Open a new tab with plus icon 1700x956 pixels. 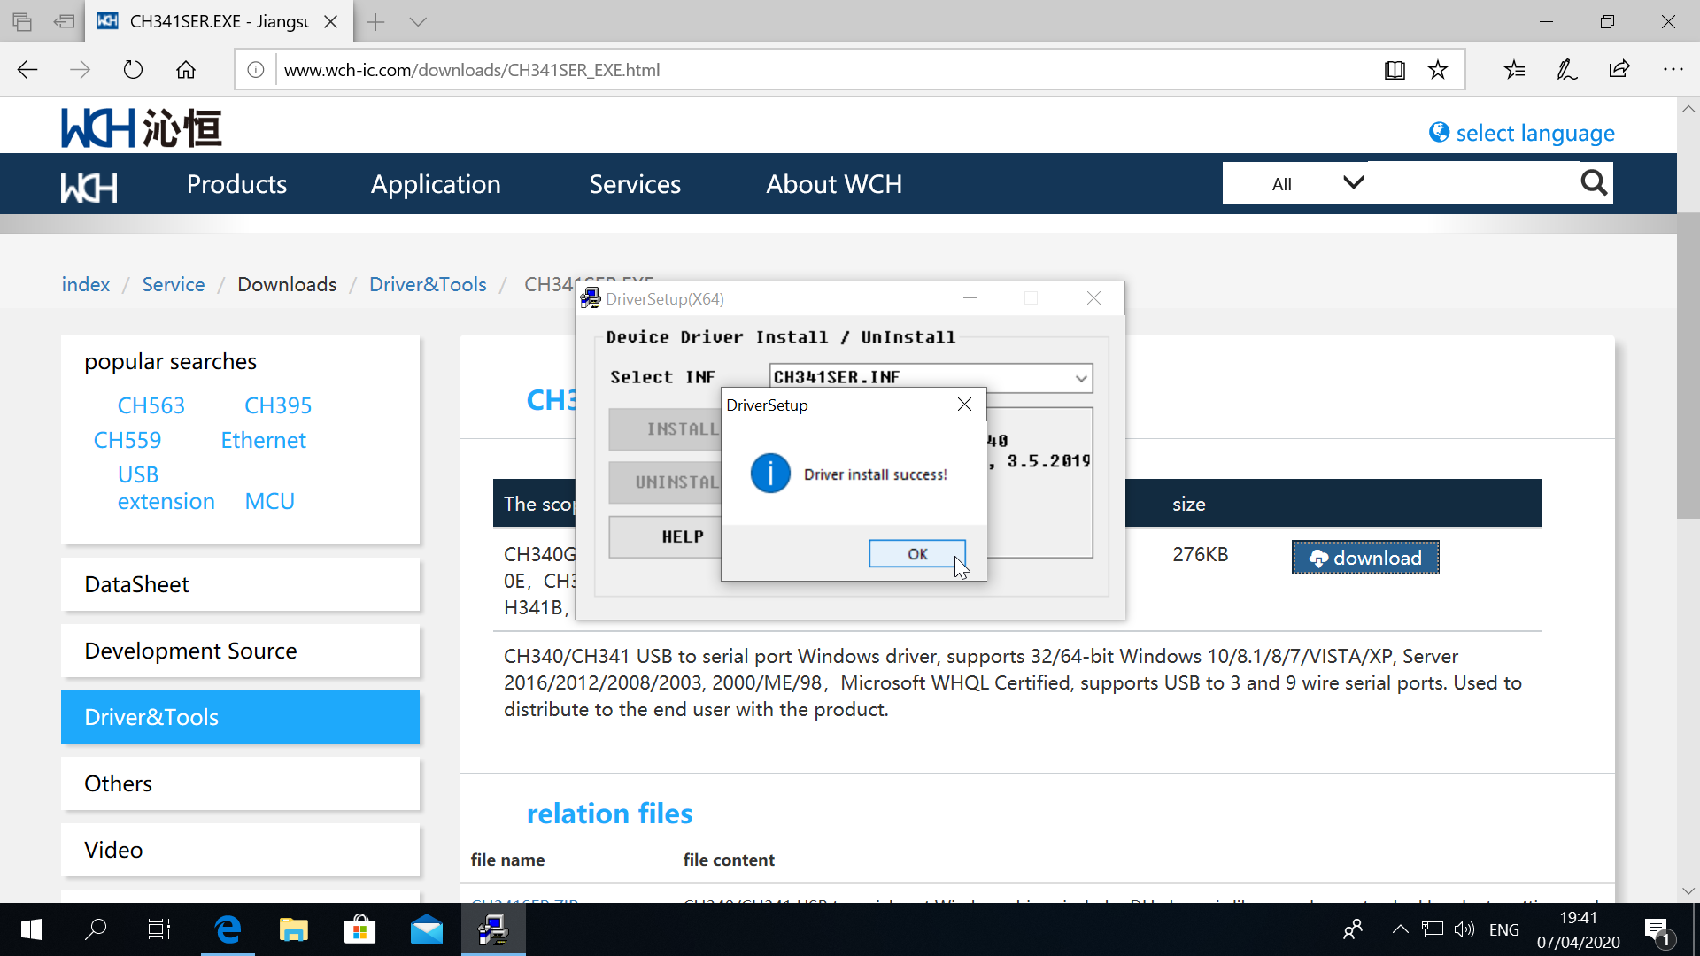point(375,22)
